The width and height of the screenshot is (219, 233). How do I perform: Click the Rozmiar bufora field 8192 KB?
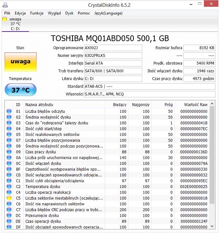[x=199, y=48]
